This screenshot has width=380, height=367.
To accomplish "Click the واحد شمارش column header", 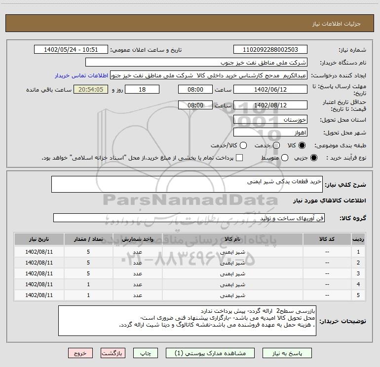I will [137, 239].
